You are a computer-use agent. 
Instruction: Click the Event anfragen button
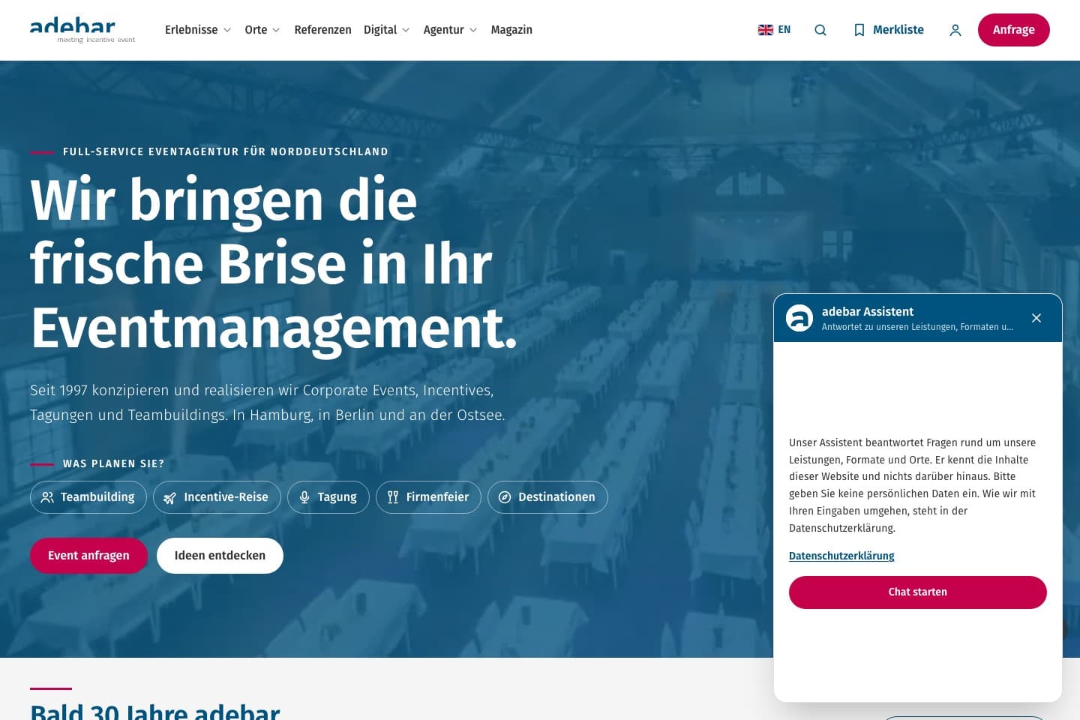88,556
